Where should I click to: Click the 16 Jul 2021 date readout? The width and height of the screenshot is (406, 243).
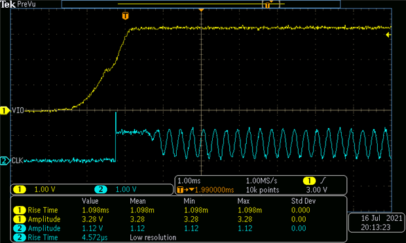tap(382, 218)
